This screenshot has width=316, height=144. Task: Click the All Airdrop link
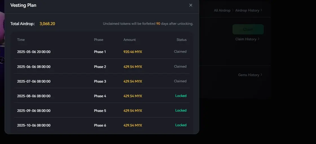[x=222, y=10]
